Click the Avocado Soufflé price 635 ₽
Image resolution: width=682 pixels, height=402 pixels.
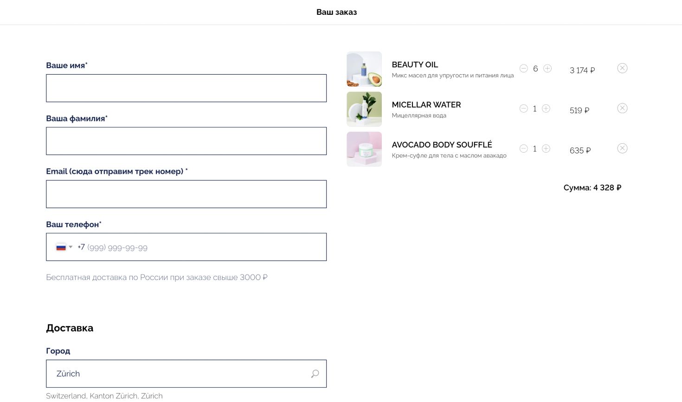tap(580, 151)
